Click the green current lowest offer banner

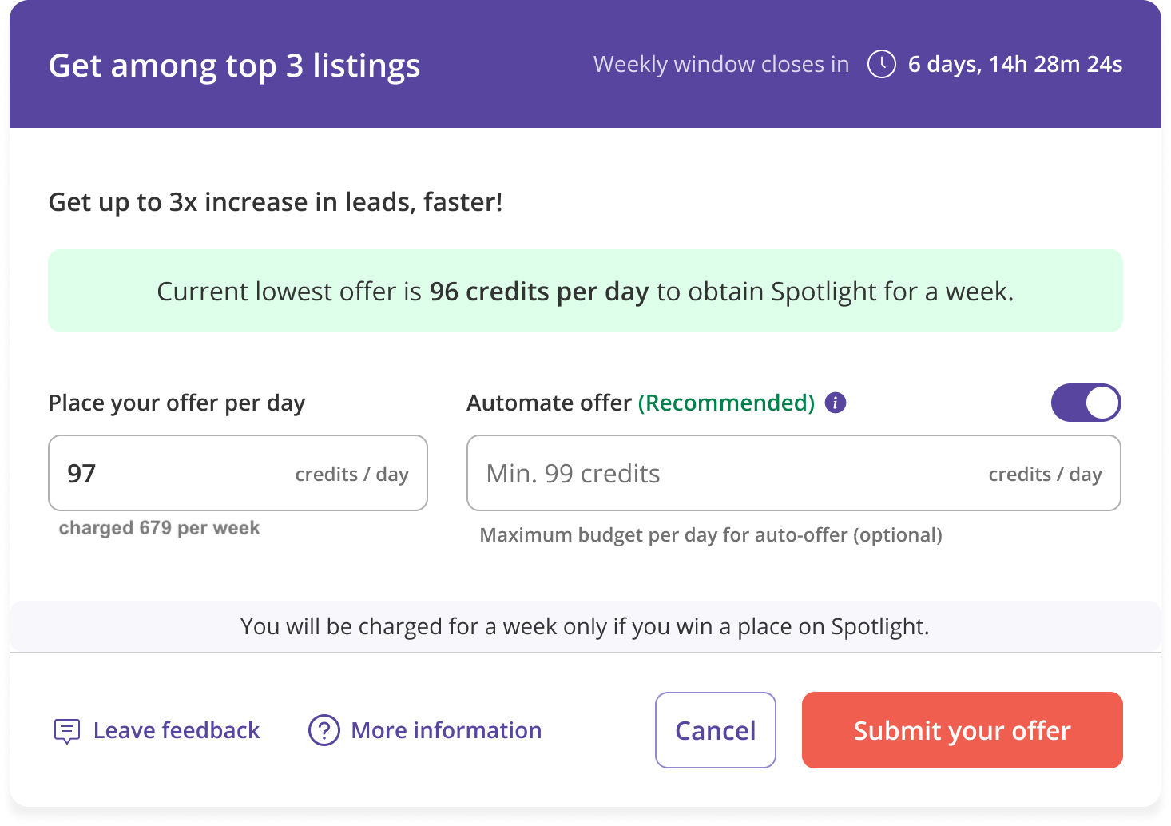pos(585,291)
